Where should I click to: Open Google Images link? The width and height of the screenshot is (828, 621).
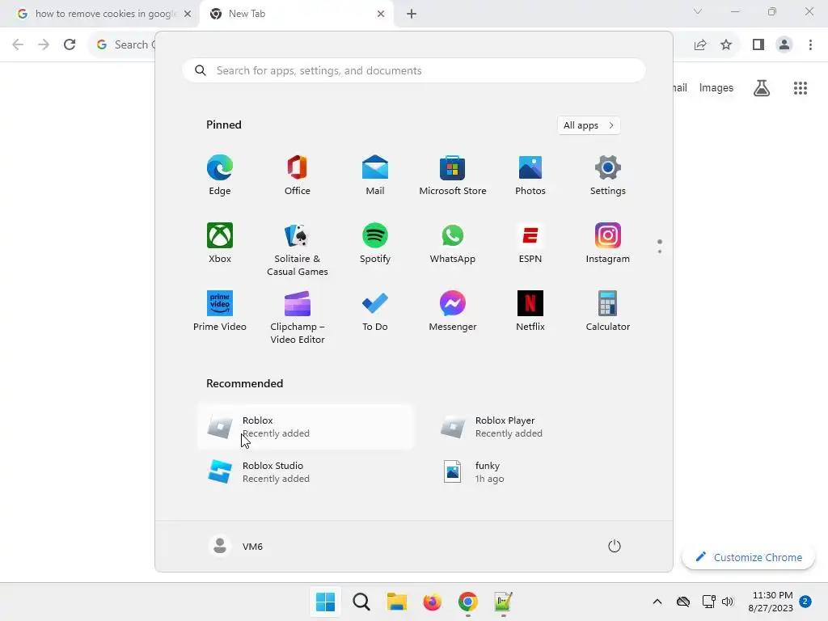[716, 87]
